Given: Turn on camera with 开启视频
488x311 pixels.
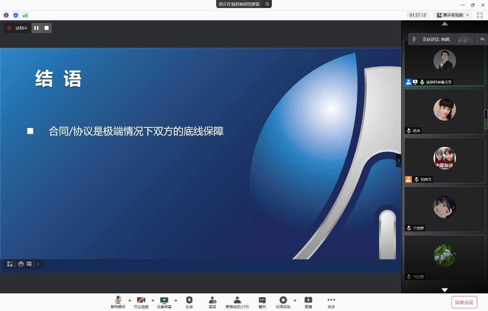Looking at the screenshot, I should (141, 302).
